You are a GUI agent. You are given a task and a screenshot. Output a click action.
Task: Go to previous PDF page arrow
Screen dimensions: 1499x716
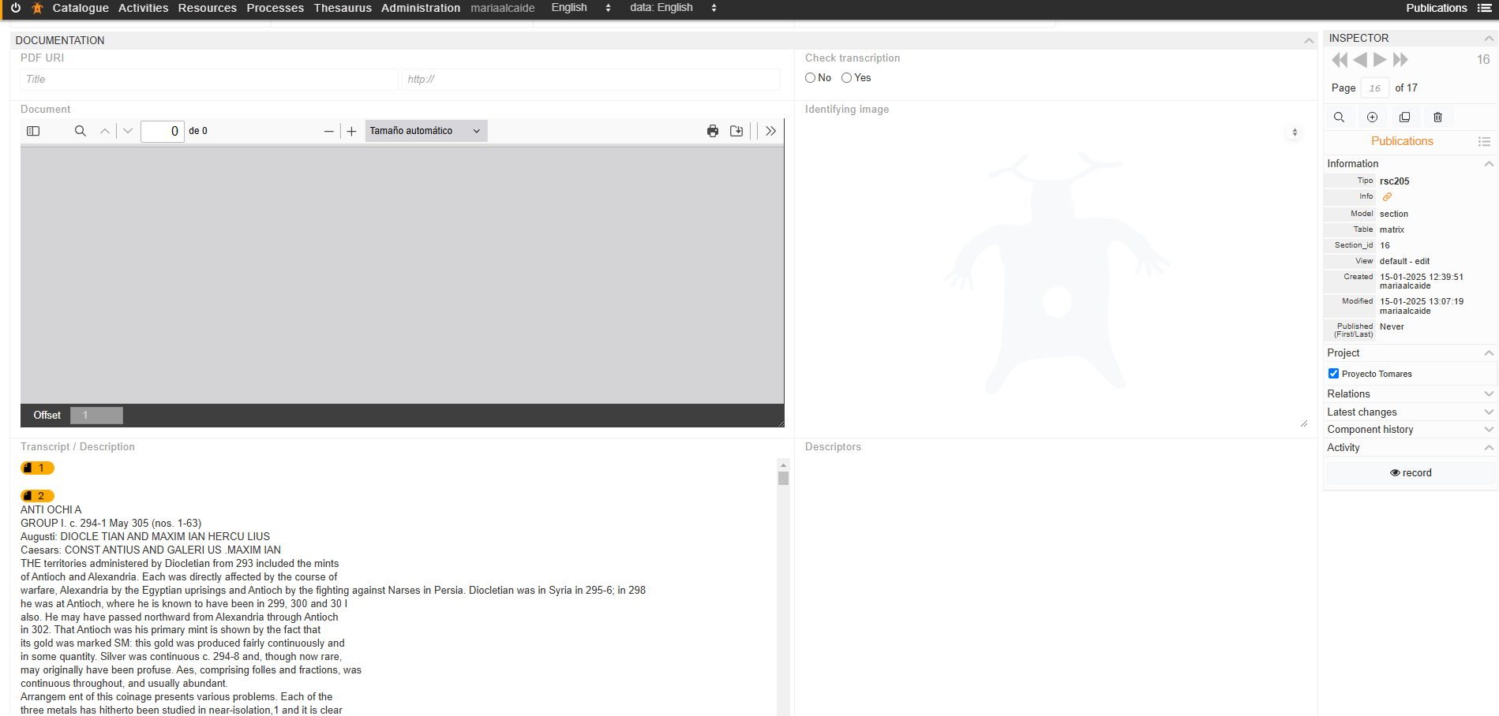tap(105, 131)
